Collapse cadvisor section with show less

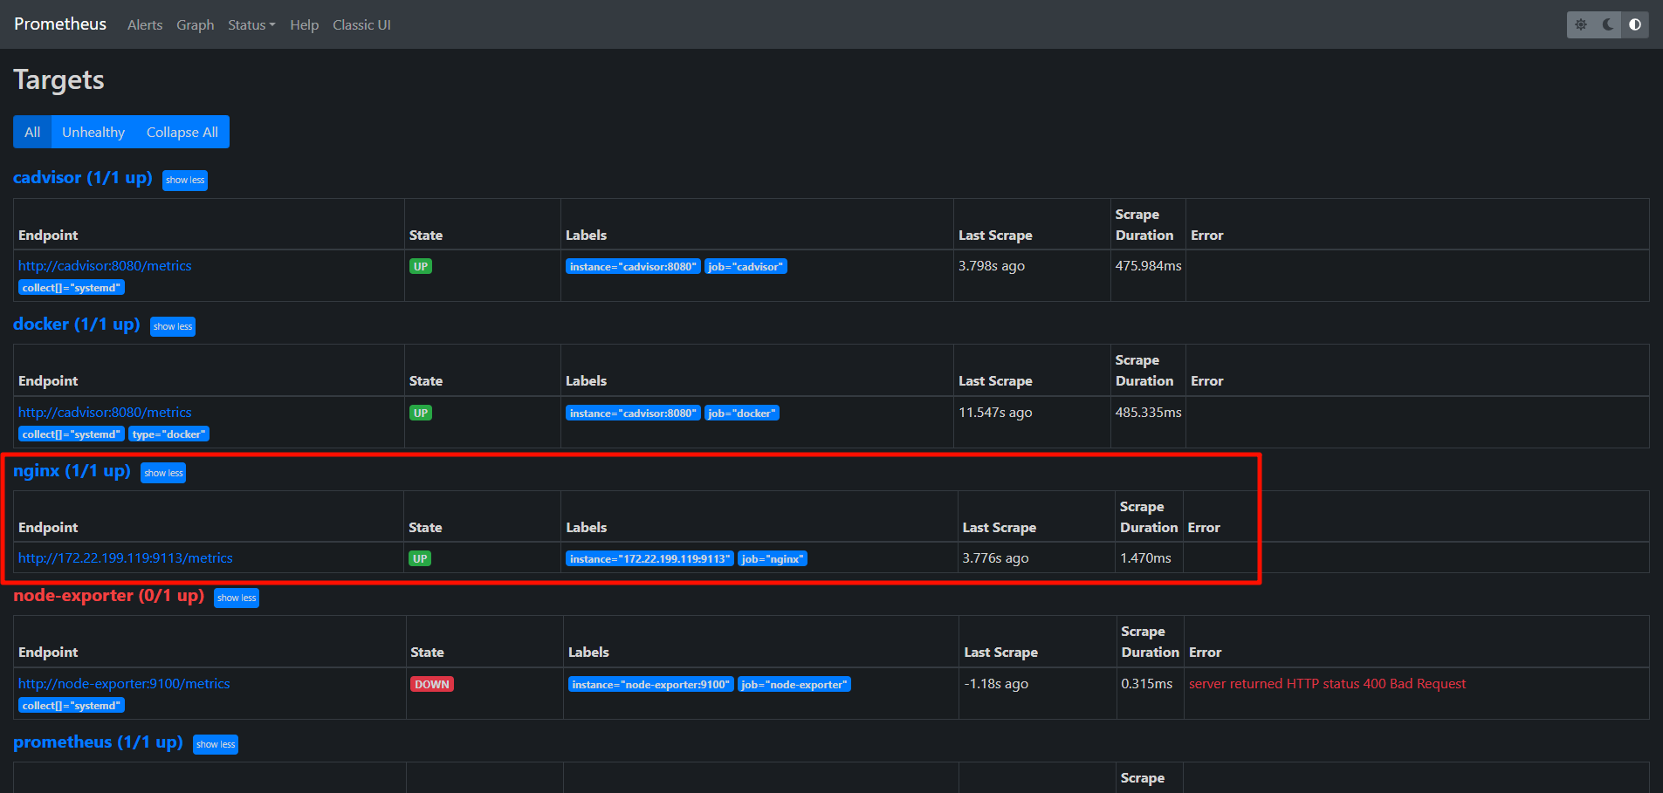pos(185,181)
